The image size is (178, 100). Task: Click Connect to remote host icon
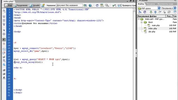pos(140,12)
